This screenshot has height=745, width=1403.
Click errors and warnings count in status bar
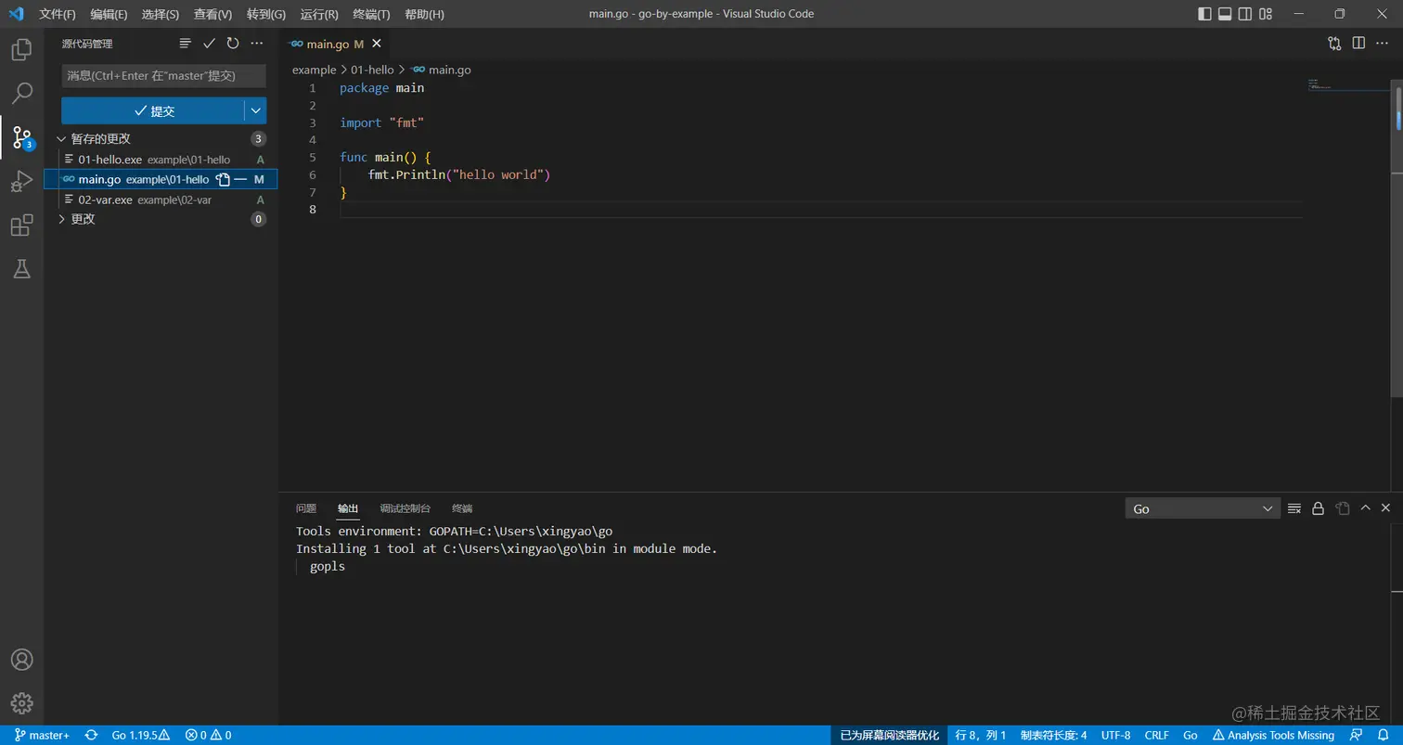208,735
